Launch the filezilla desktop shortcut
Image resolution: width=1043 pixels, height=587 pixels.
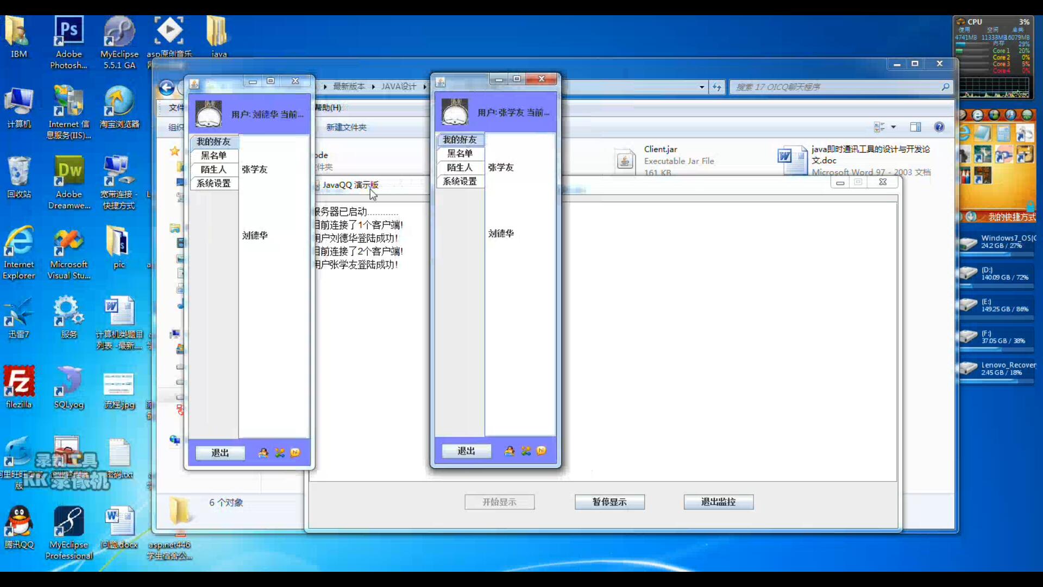click(19, 387)
